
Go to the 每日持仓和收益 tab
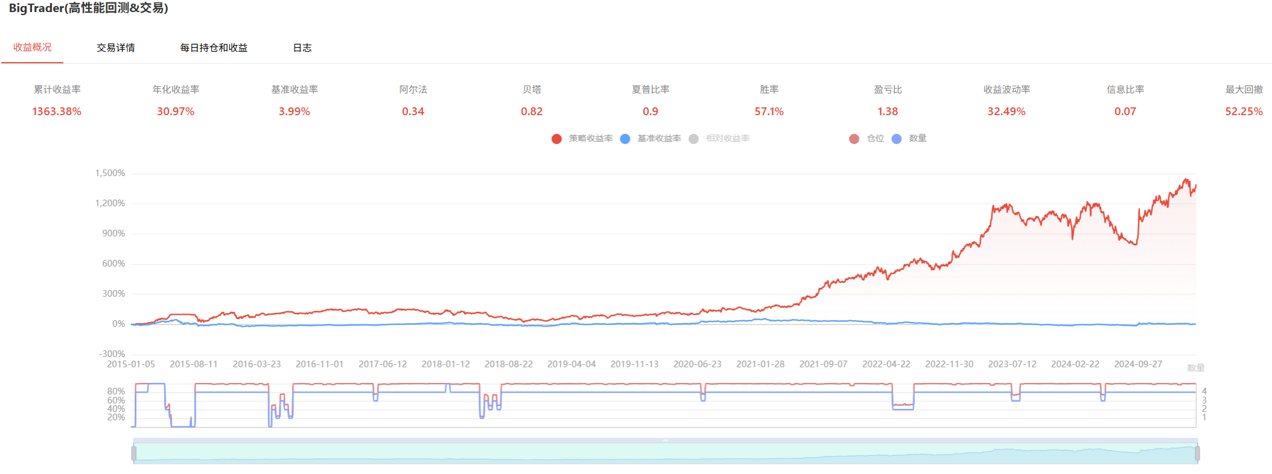(214, 48)
